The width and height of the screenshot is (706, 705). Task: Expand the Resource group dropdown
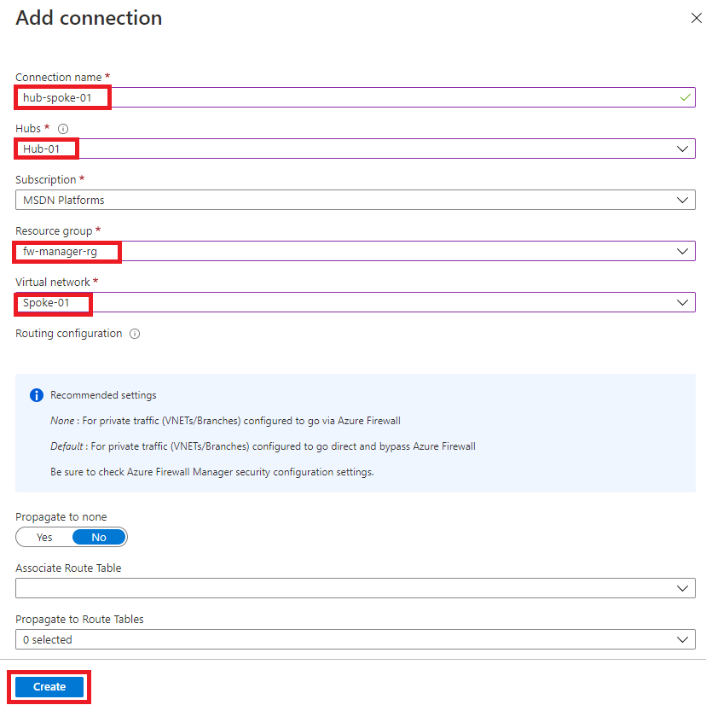tap(682, 251)
